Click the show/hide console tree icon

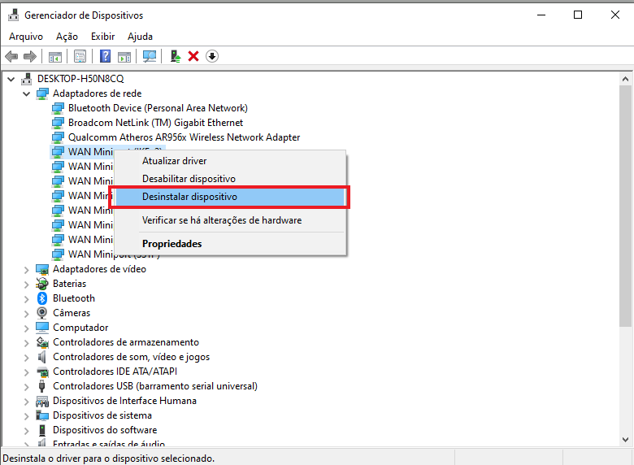55,57
